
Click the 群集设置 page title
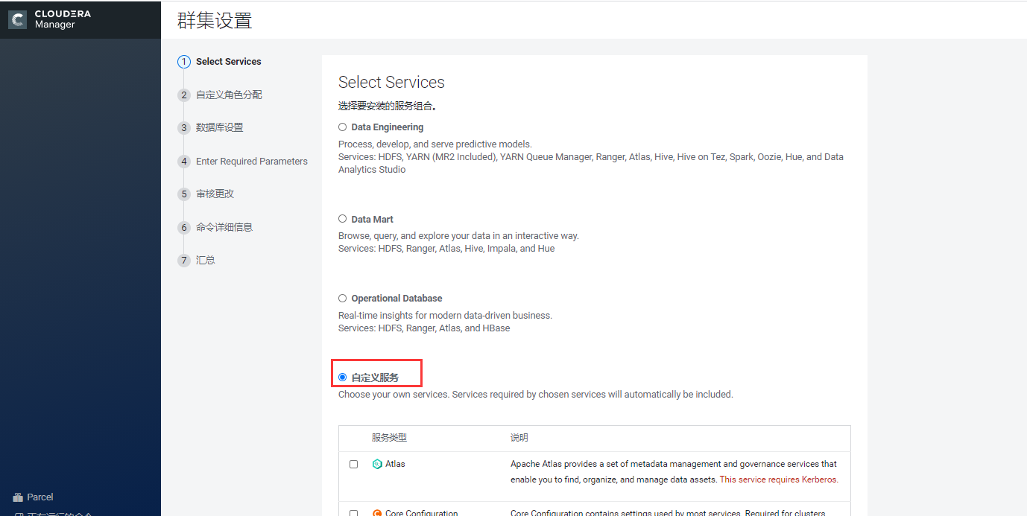coord(215,21)
